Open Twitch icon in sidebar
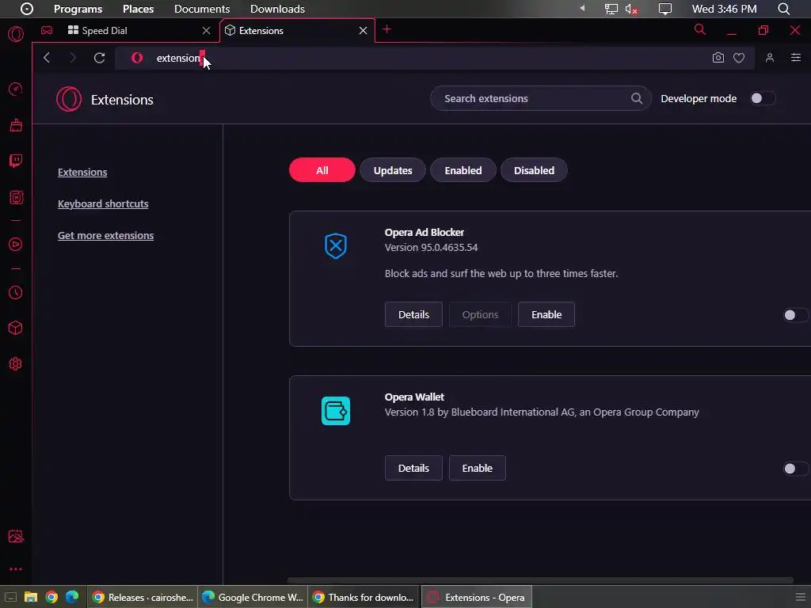The image size is (811, 608). [16, 161]
